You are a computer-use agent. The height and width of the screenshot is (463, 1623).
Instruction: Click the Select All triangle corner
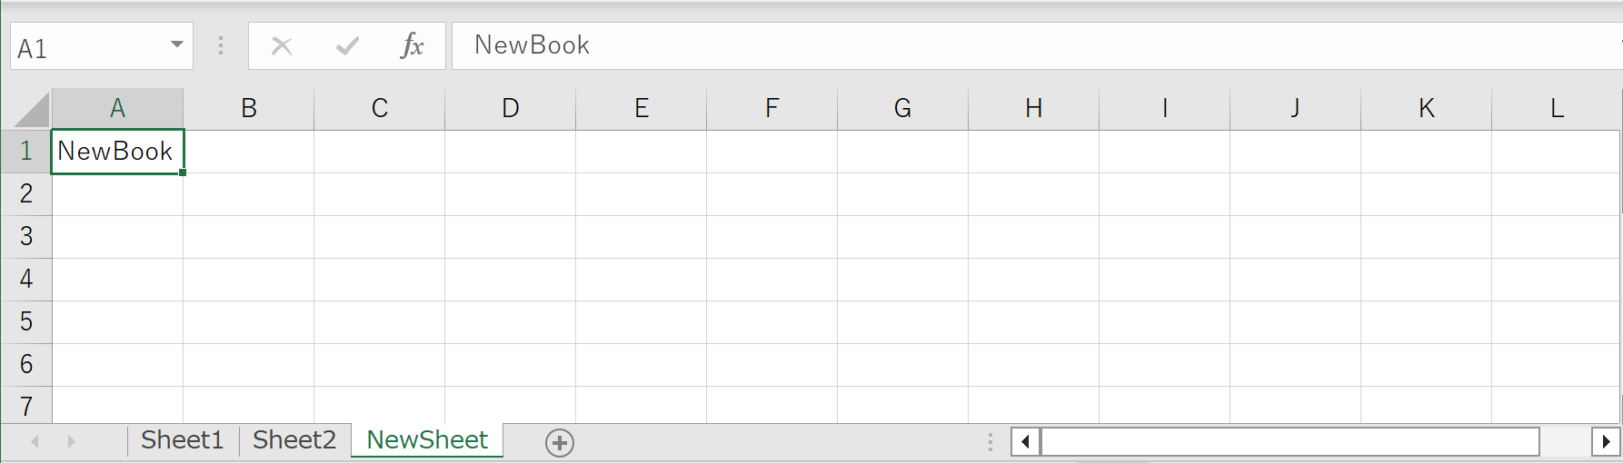[x=33, y=109]
